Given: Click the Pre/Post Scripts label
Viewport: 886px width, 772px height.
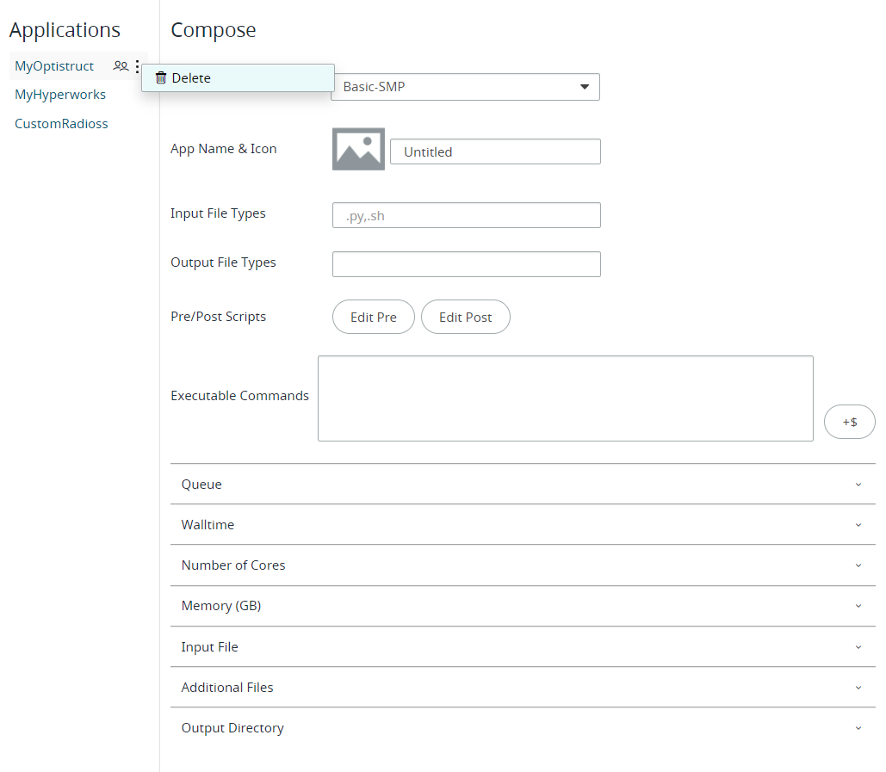Looking at the screenshot, I should (x=218, y=316).
